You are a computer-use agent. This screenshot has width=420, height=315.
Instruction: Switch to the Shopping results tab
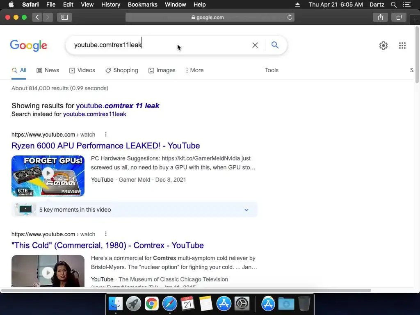pyautogui.click(x=122, y=70)
